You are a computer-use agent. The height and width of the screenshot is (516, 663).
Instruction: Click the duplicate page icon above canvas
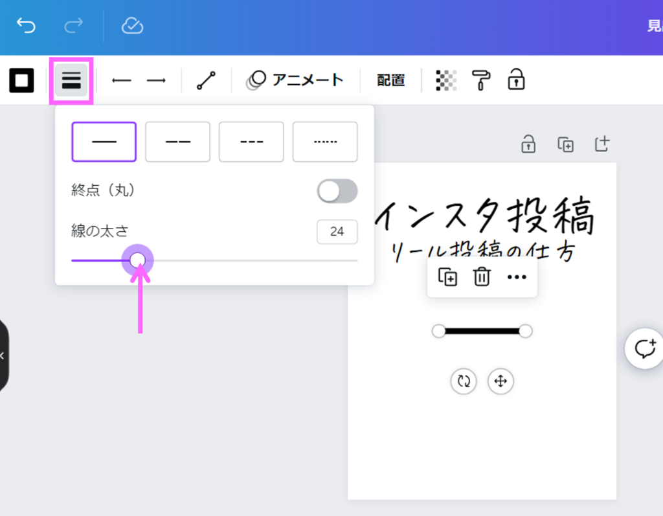pyautogui.click(x=566, y=144)
